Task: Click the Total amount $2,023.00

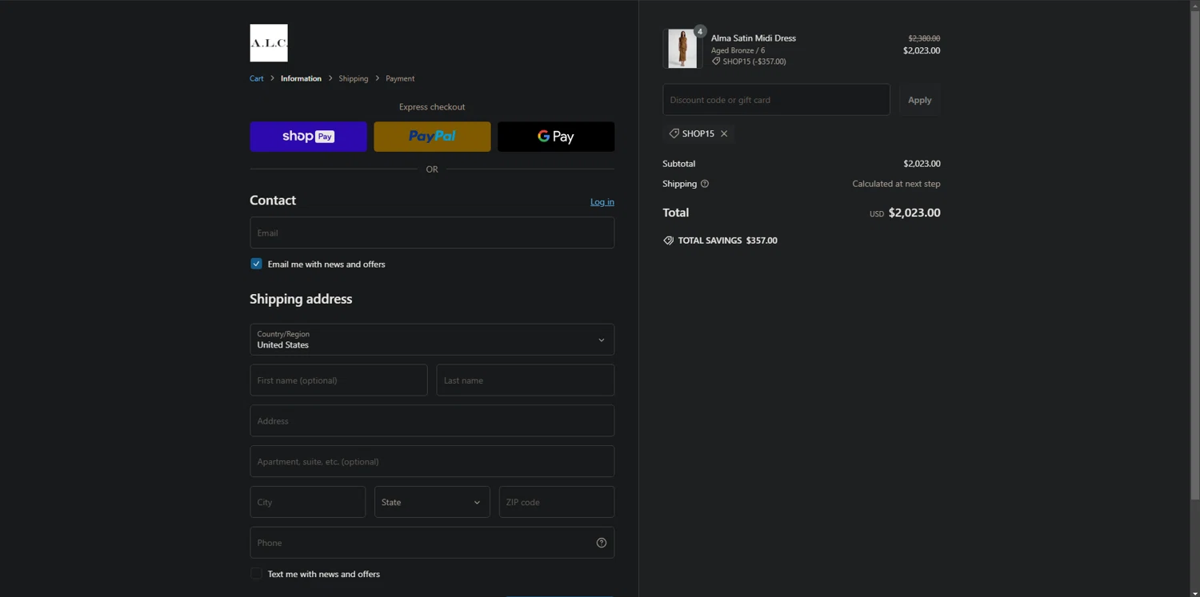Action: tap(914, 213)
